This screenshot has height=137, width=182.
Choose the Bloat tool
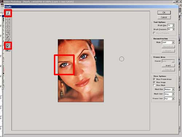click(x=8, y=29)
